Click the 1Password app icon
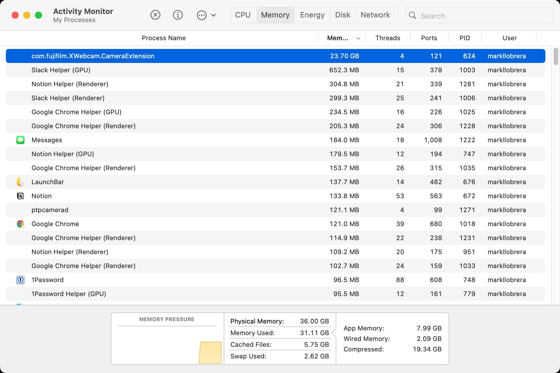This screenshot has width=560, height=373. click(20, 280)
